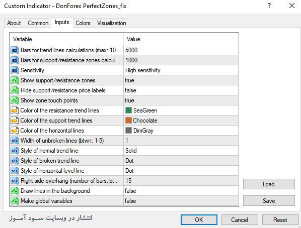Load saved input settings

pyautogui.click(x=269, y=184)
